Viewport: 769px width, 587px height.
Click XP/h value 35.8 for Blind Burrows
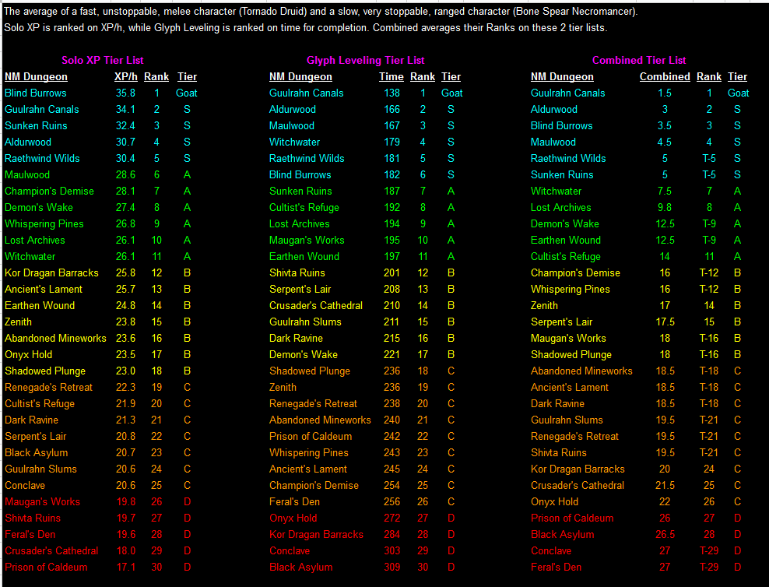coord(125,93)
